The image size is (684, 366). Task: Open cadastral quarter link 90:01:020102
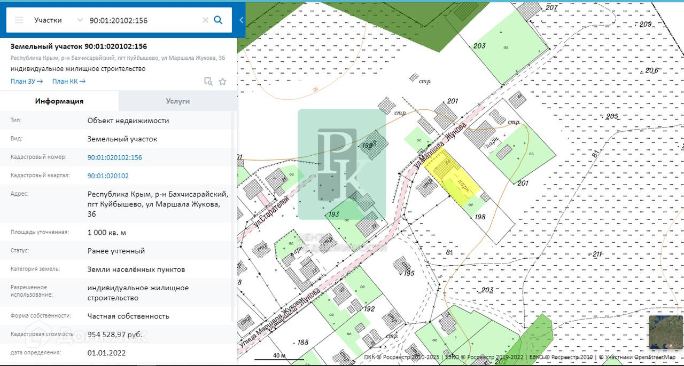tap(108, 176)
